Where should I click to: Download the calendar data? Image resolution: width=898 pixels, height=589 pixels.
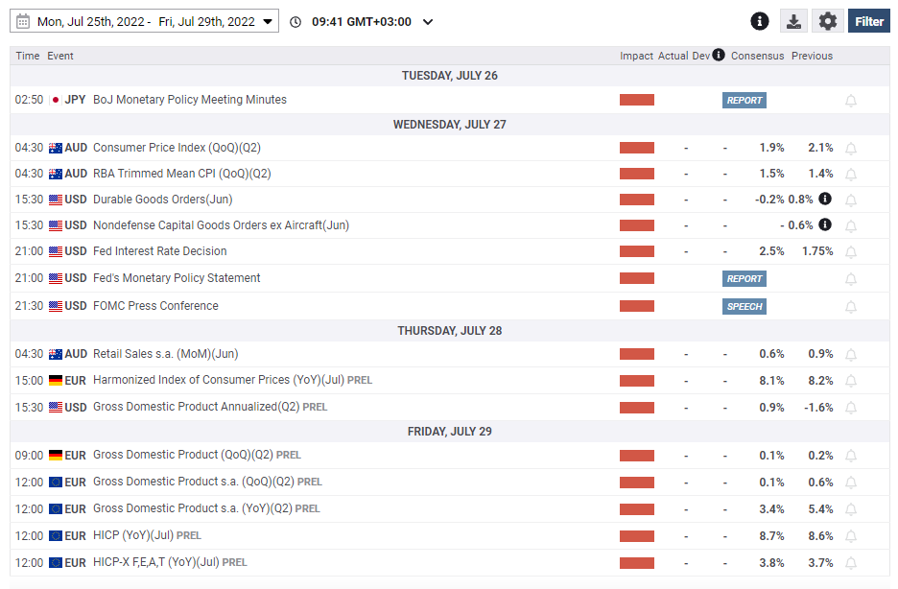click(x=793, y=22)
